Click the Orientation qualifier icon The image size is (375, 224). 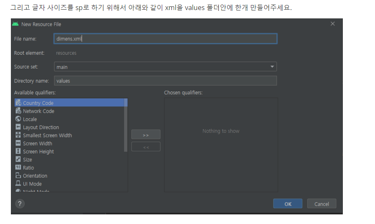[18, 175]
